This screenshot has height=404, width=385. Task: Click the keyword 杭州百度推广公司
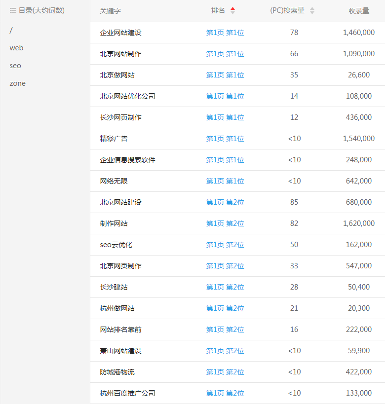click(x=127, y=393)
